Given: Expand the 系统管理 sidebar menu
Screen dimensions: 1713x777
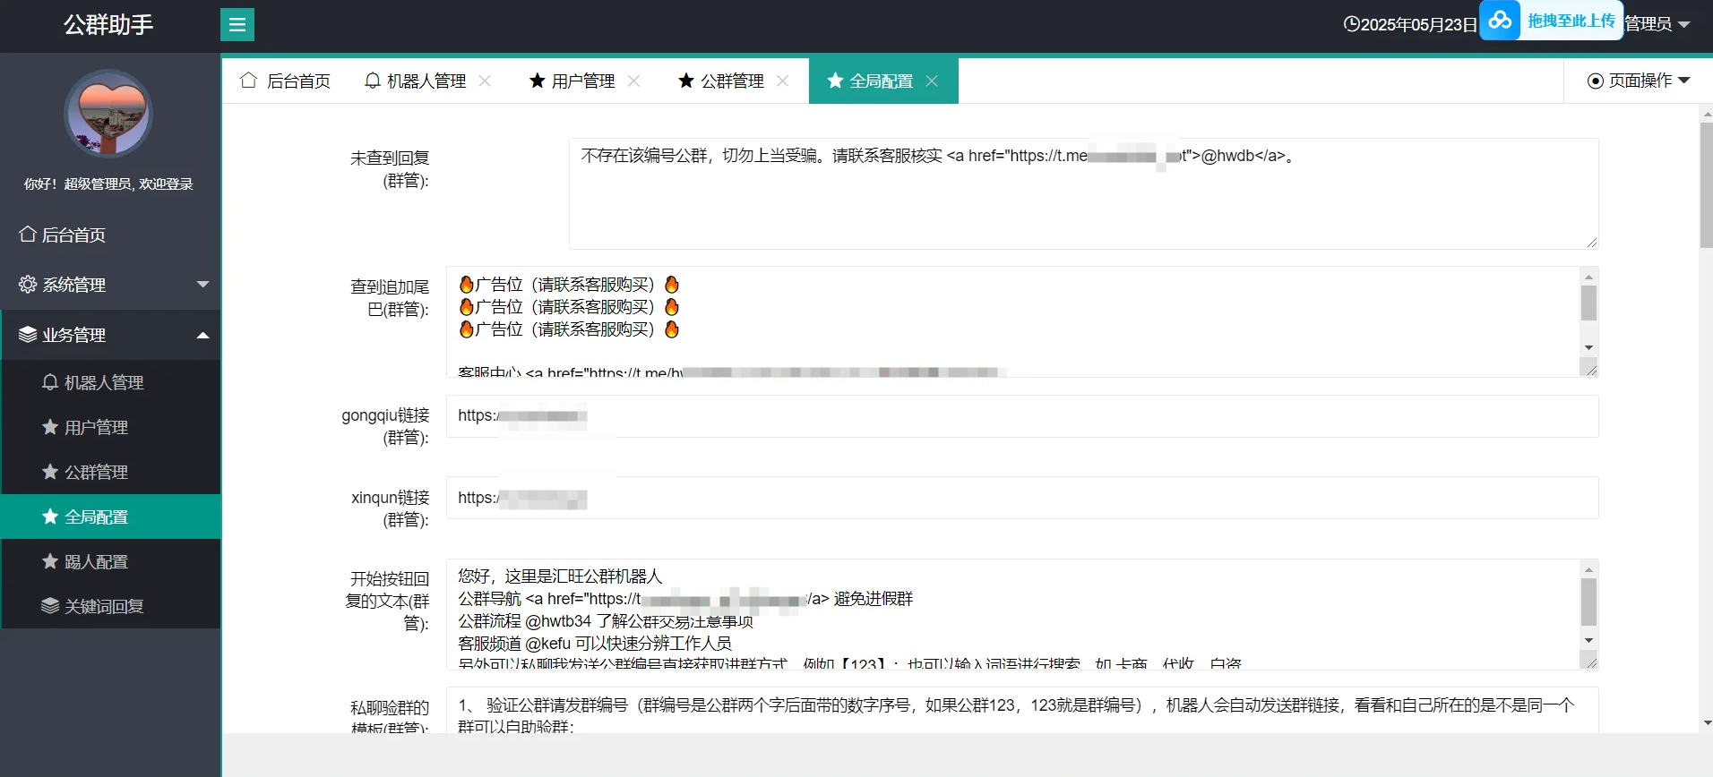Looking at the screenshot, I should tap(111, 285).
